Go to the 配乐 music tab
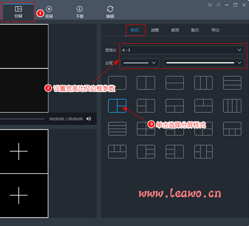This screenshot has width=249, height=226. (195, 30)
